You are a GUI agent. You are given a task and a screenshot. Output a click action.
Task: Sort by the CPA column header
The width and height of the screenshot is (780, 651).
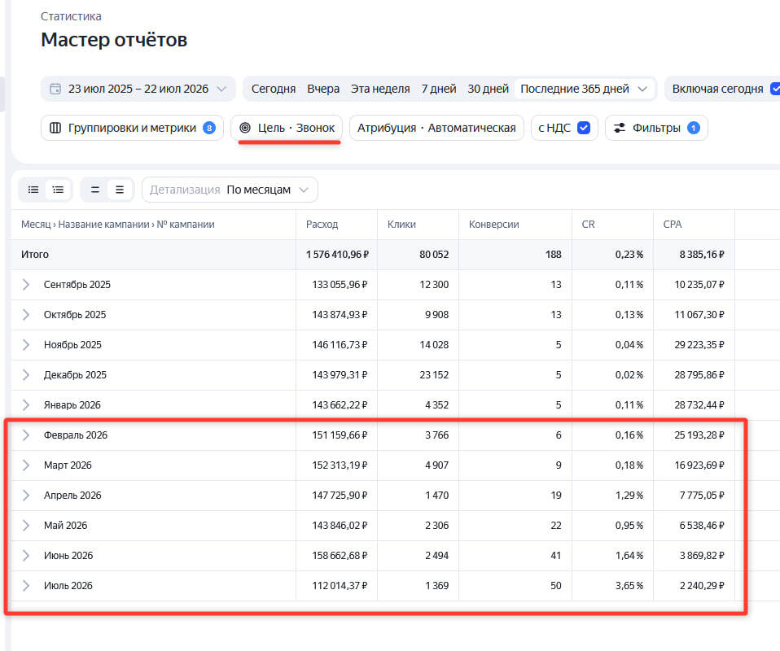pyautogui.click(x=672, y=225)
